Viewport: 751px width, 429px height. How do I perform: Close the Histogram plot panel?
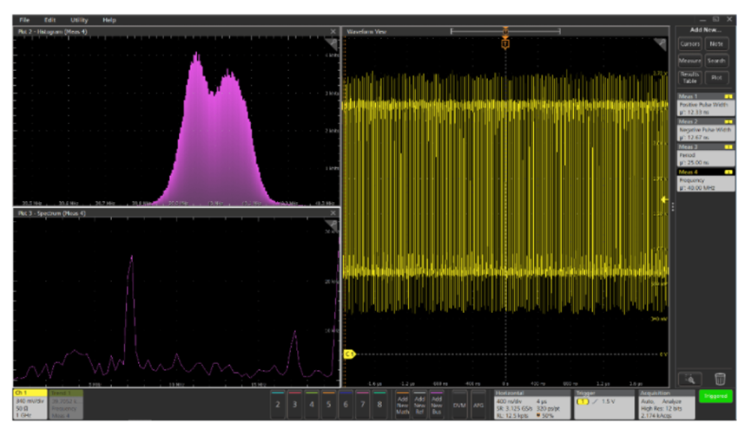tap(333, 32)
